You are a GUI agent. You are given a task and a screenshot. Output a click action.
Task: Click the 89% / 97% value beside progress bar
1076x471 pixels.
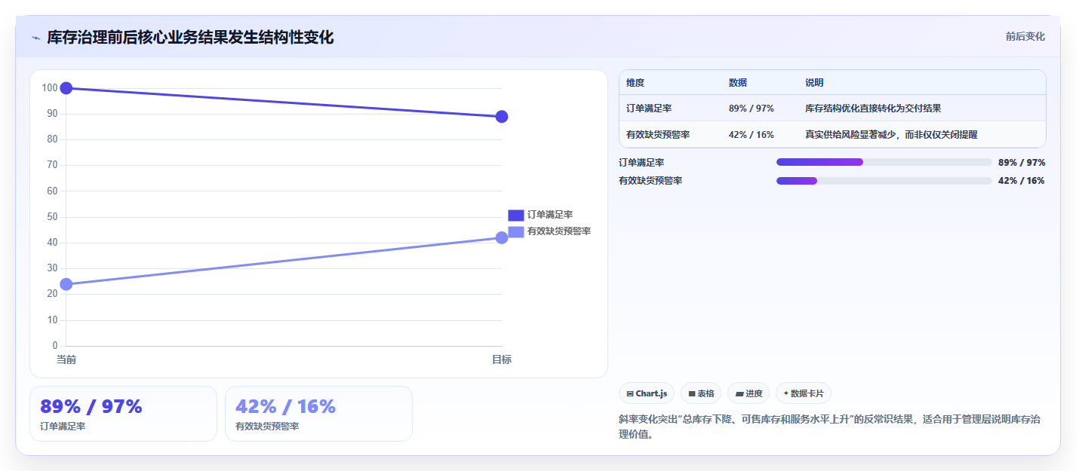click(x=1022, y=162)
